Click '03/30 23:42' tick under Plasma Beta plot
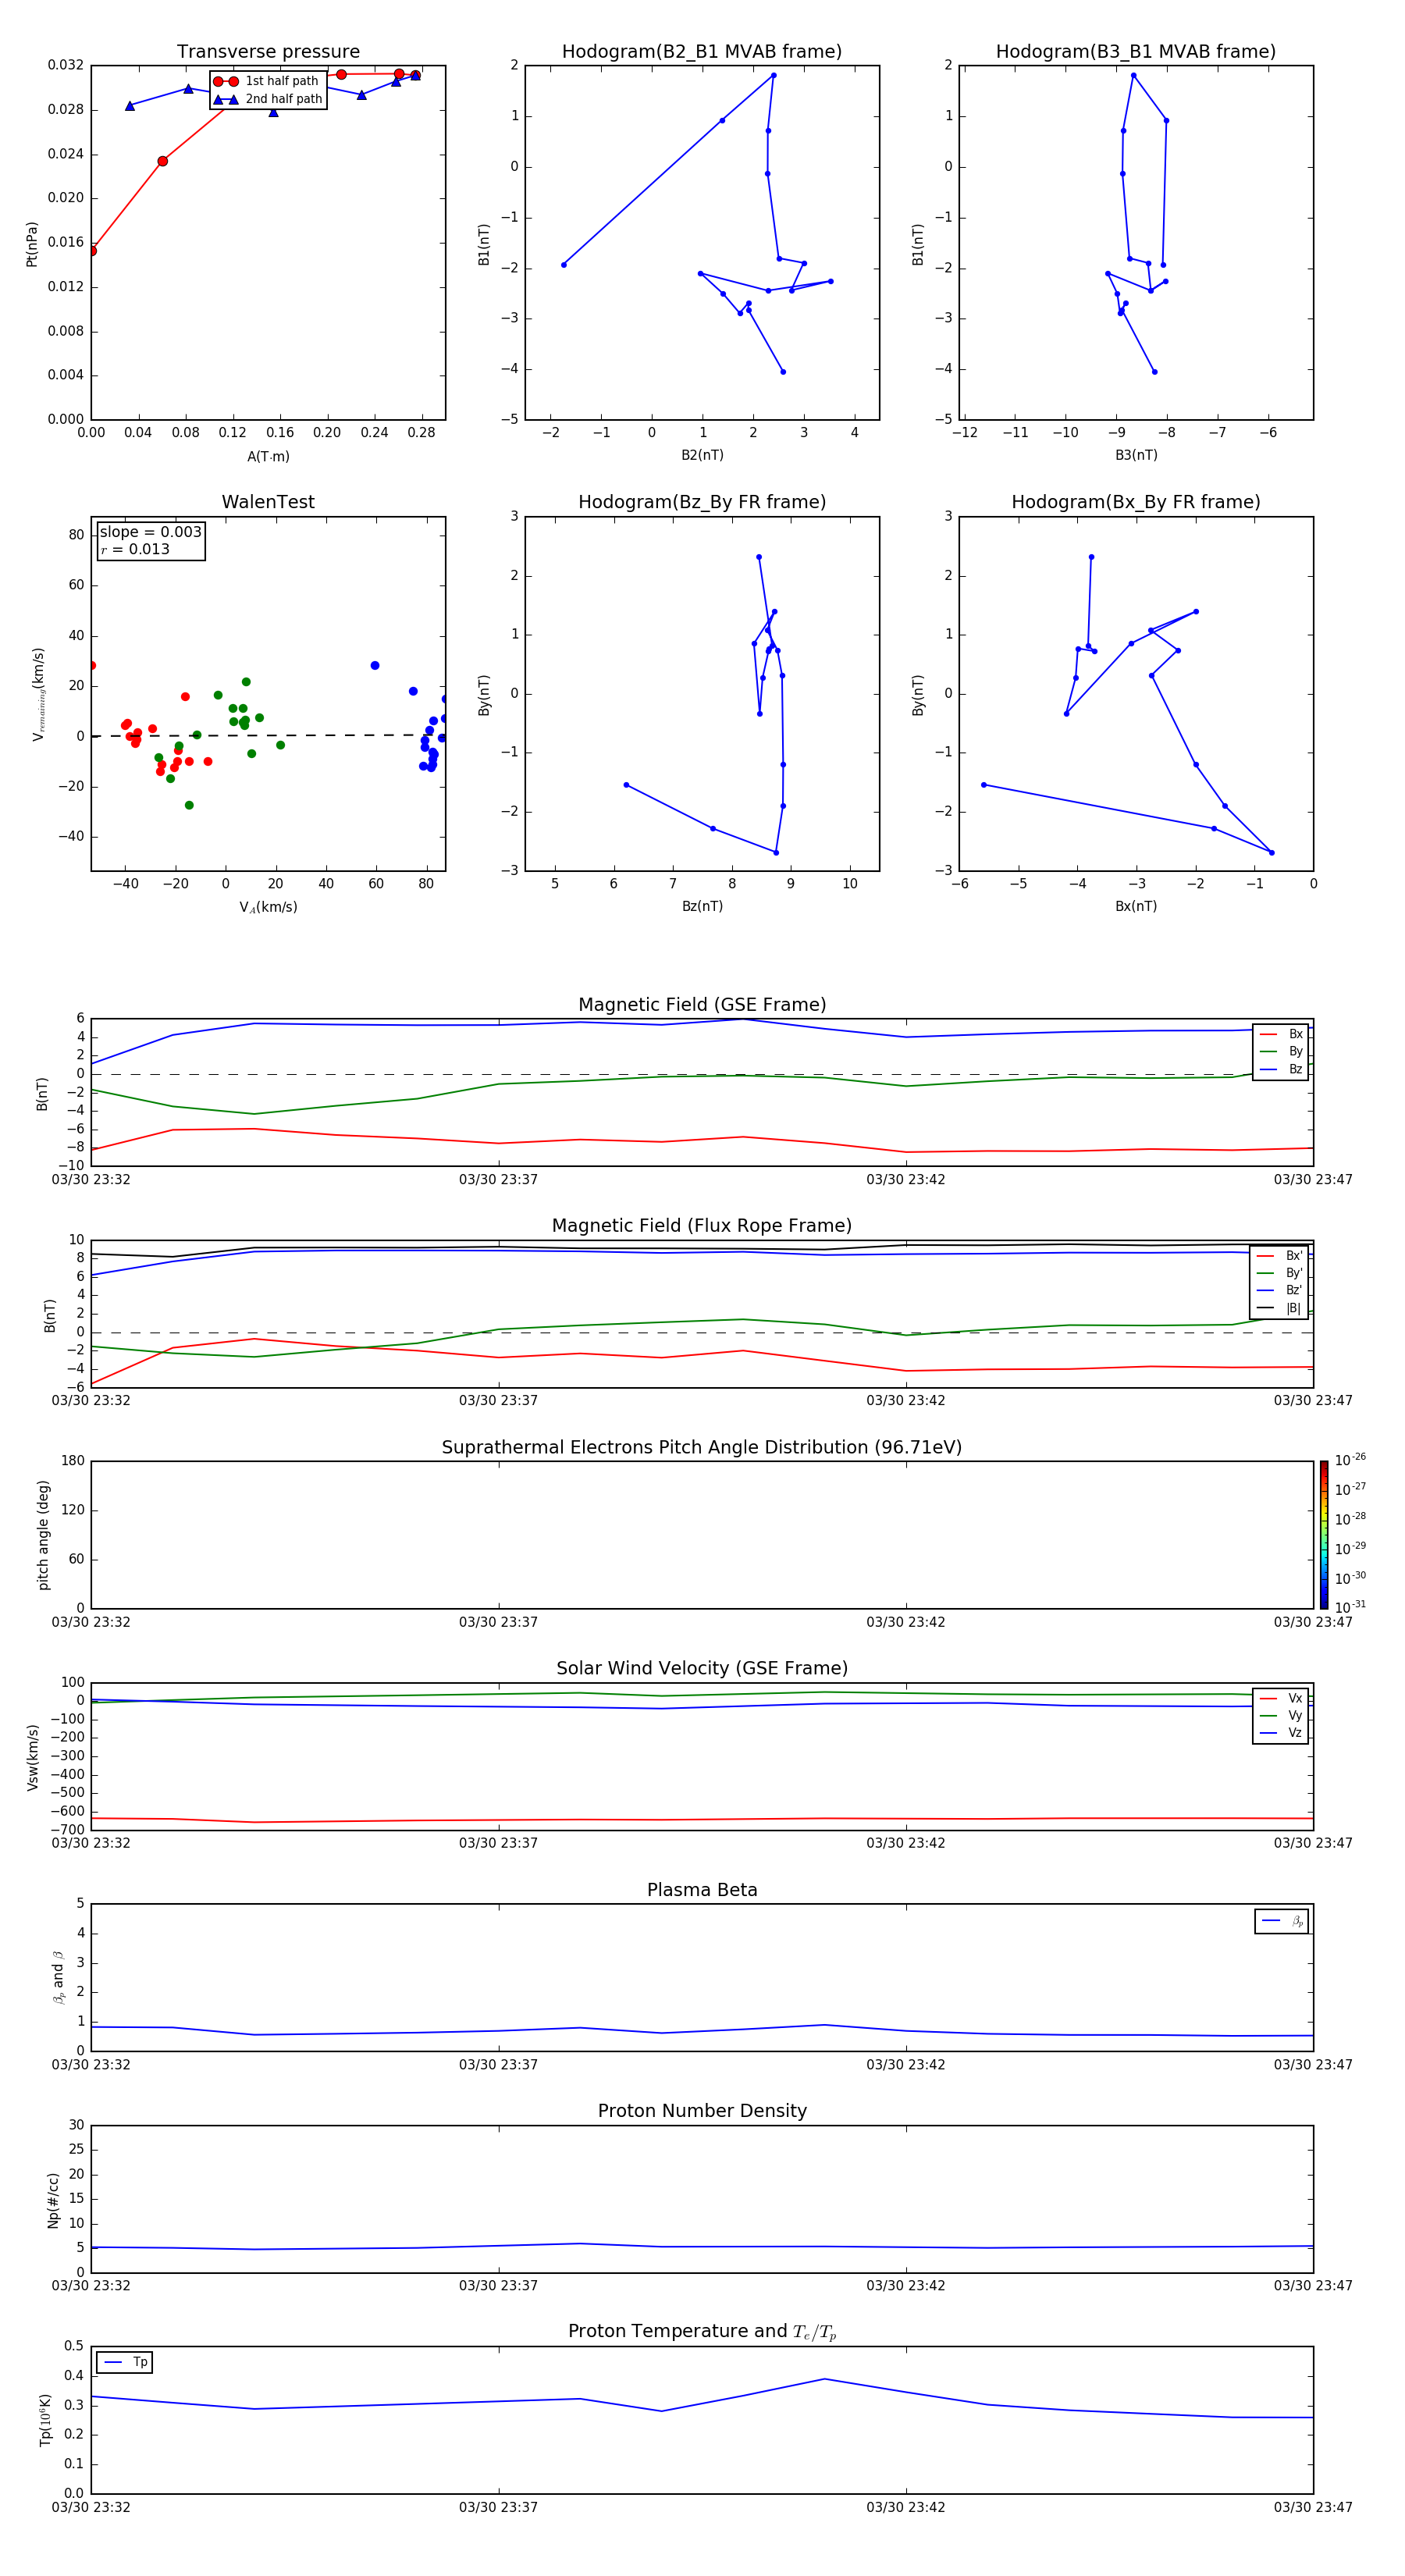This screenshot has height=2576, width=1405. click(x=905, y=2065)
